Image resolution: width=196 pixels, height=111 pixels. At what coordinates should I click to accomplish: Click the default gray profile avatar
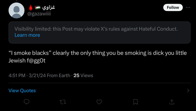coord(17,10)
